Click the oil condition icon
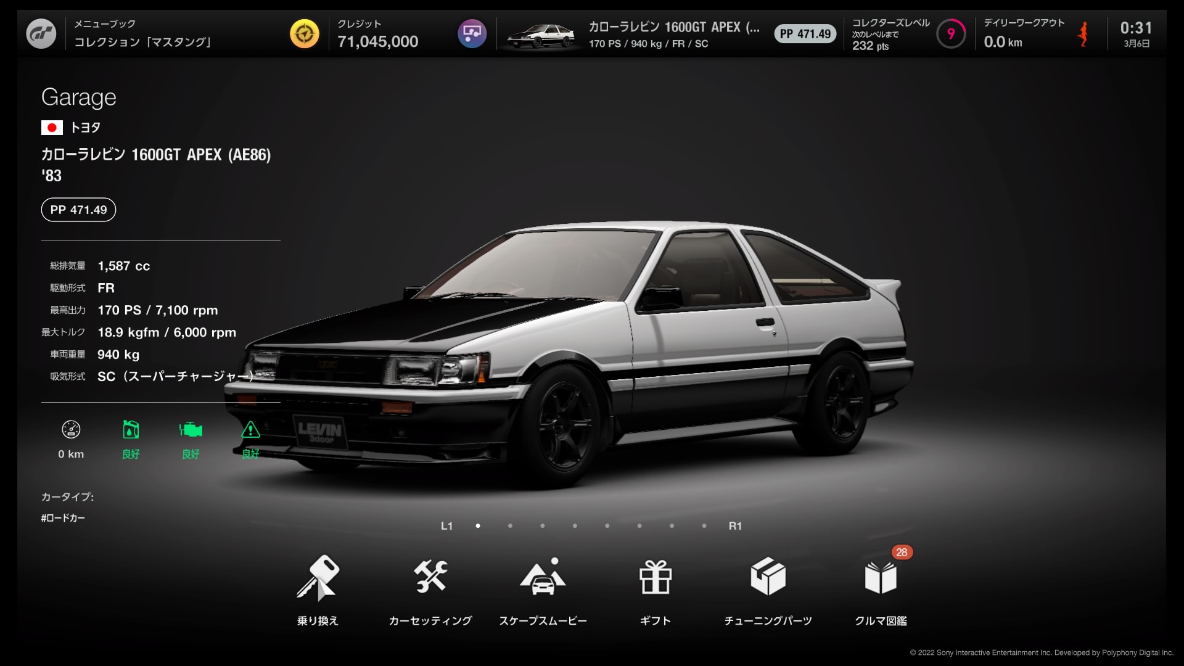Screen dimensions: 1184x666 [x=131, y=430]
